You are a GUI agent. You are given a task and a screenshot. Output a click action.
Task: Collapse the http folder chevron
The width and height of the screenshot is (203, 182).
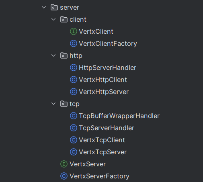[53, 55]
